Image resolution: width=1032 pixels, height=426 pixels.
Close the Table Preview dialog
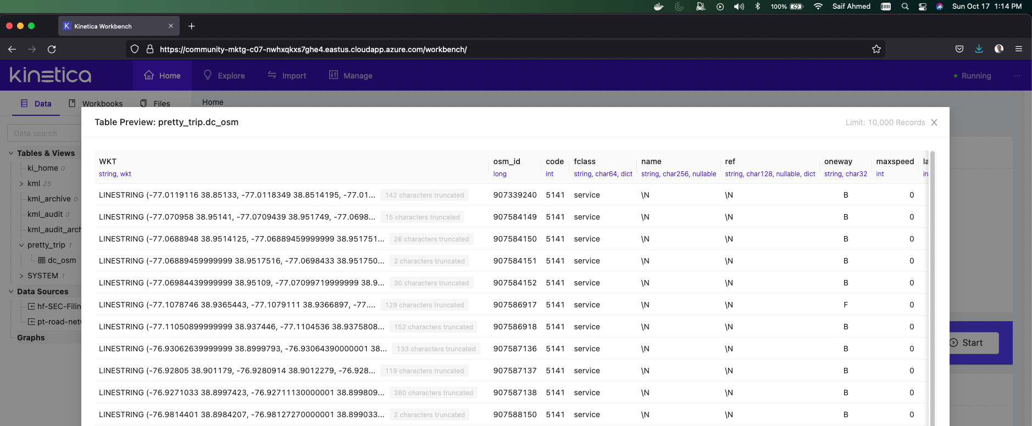point(934,122)
